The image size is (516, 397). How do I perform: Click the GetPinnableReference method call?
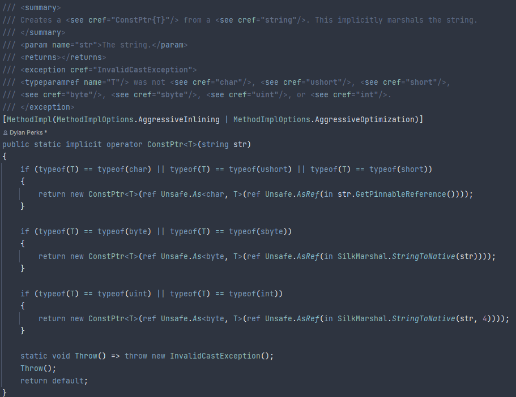coord(400,194)
